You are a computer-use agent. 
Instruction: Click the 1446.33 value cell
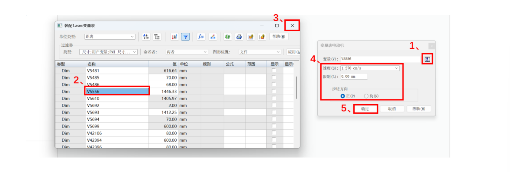coord(163,92)
